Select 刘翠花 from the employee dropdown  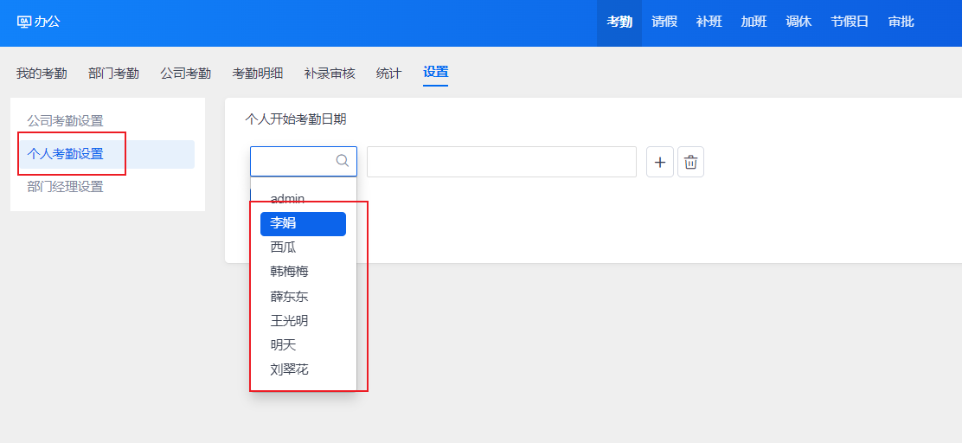pos(290,369)
